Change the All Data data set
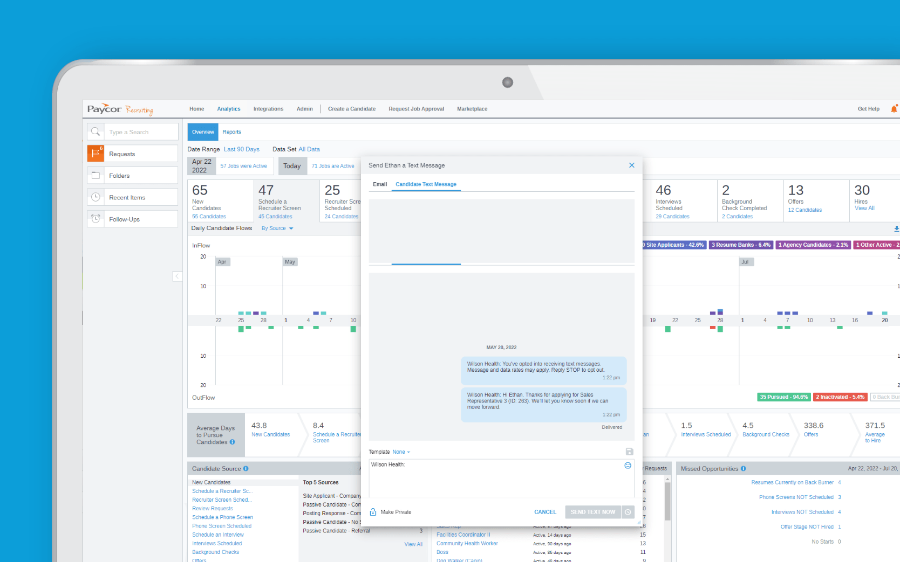Image resolution: width=900 pixels, height=562 pixels. [309, 149]
